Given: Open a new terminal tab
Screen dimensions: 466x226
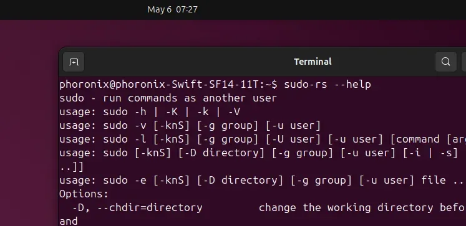Looking at the screenshot, I should [x=74, y=62].
